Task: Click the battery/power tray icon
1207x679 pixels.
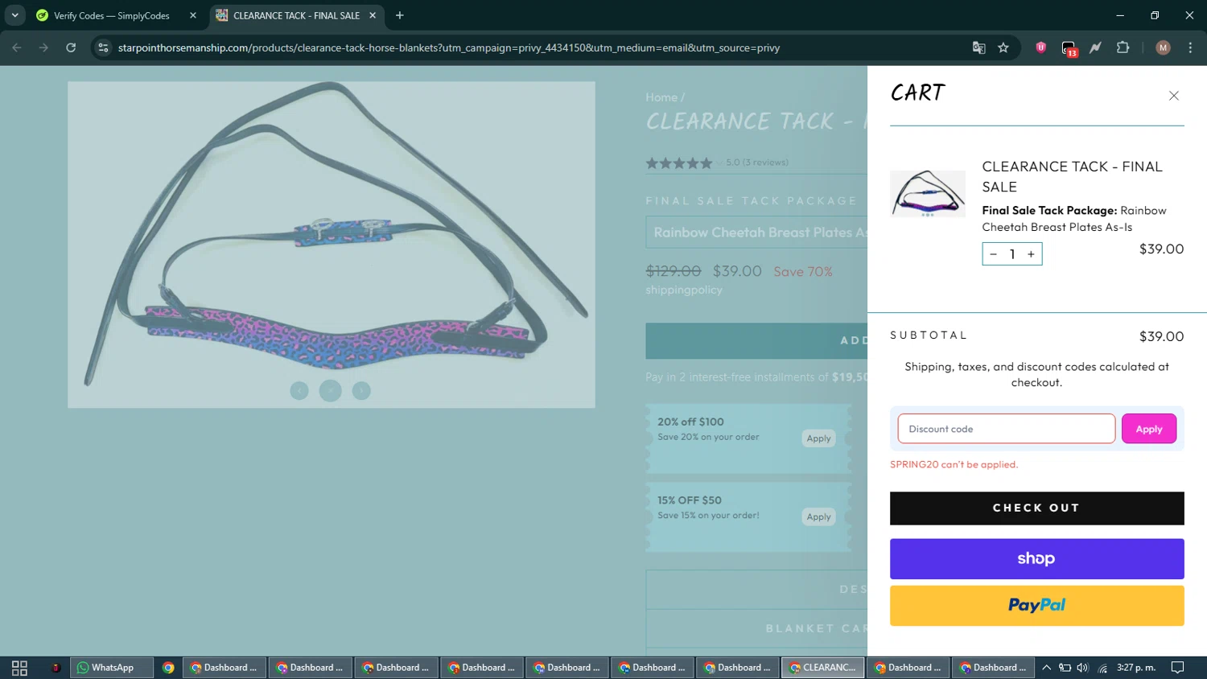Action: point(1065,668)
